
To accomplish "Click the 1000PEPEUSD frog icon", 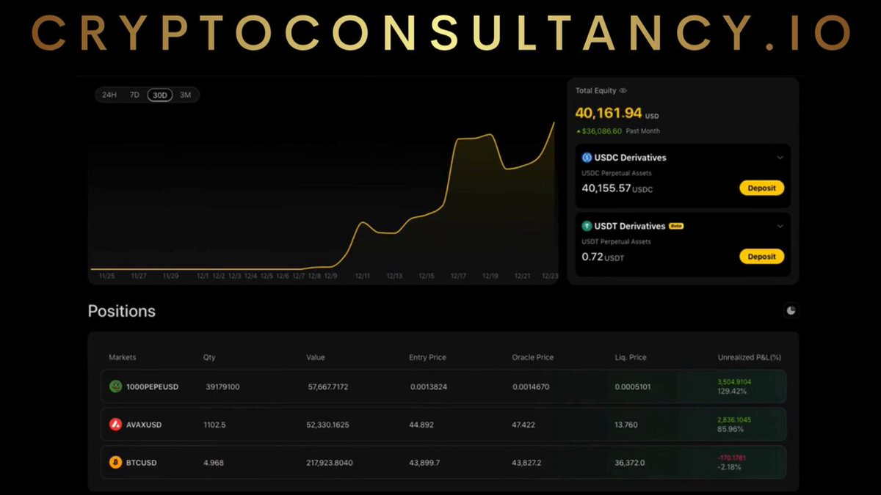I will [x=115, y=386].
